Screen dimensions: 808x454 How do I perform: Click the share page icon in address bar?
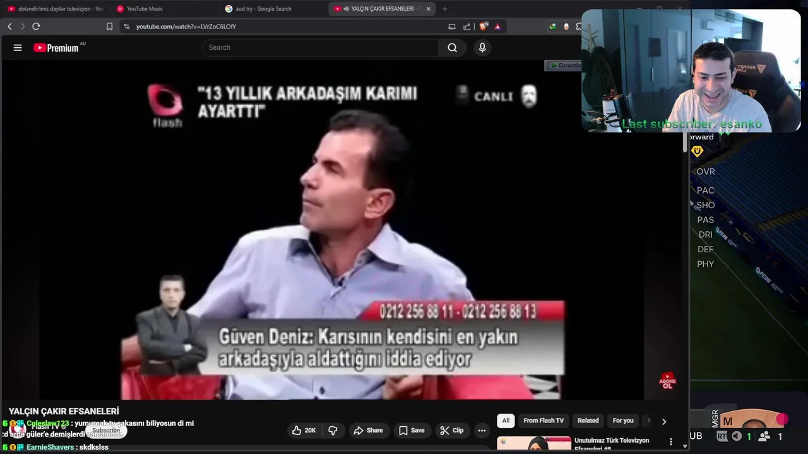pyautogui.click(x=467, y=26)
